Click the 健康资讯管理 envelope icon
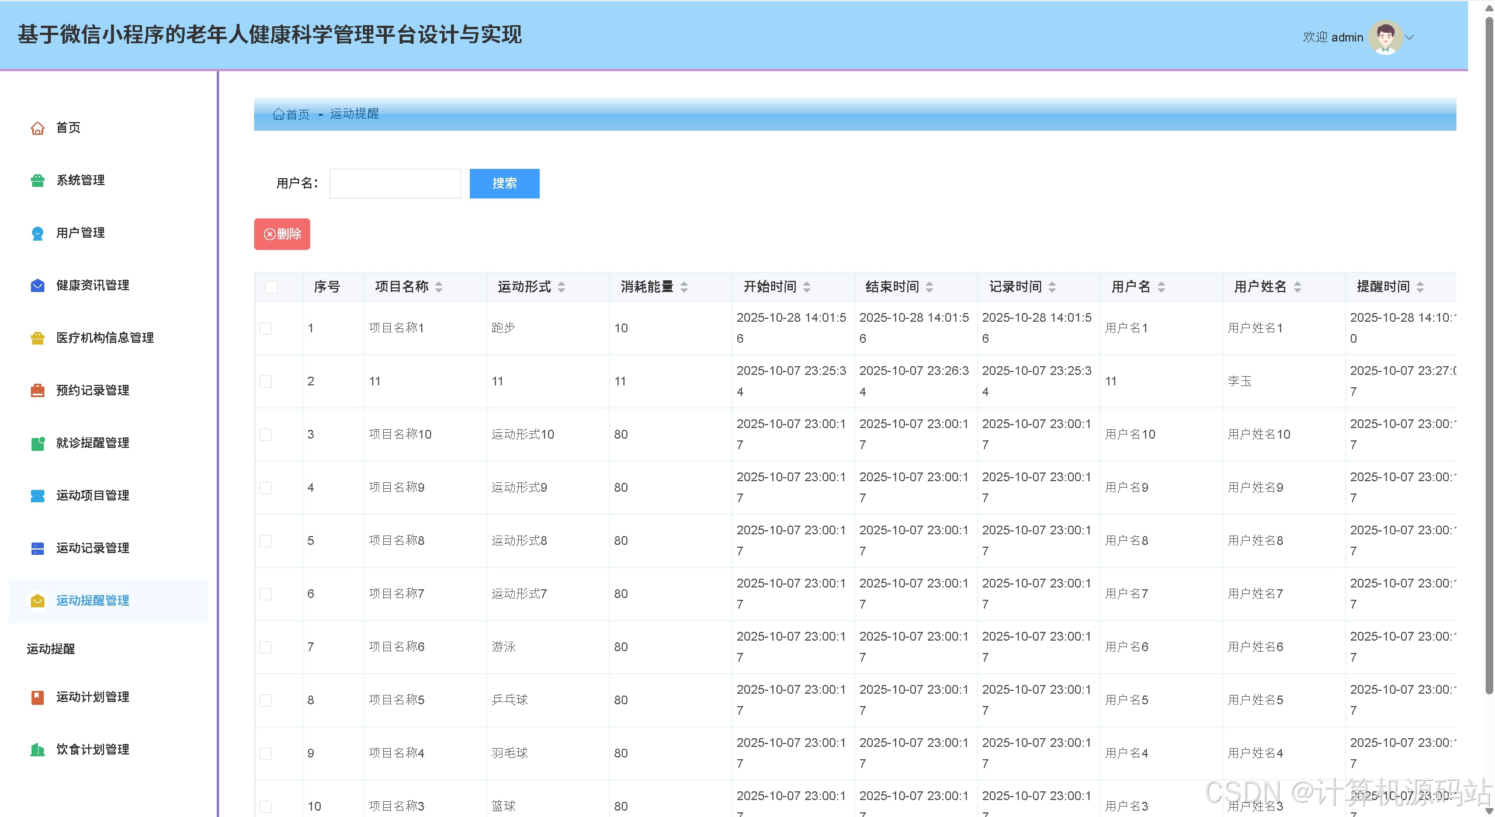 point(37,286)
